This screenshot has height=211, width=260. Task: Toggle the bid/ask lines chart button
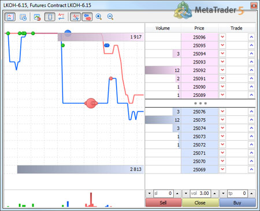pos(75,17)
